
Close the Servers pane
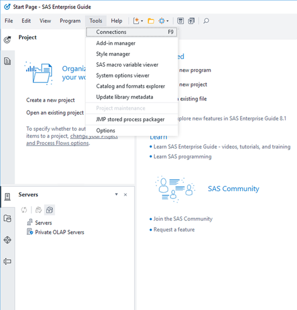[x=125, y=195]
